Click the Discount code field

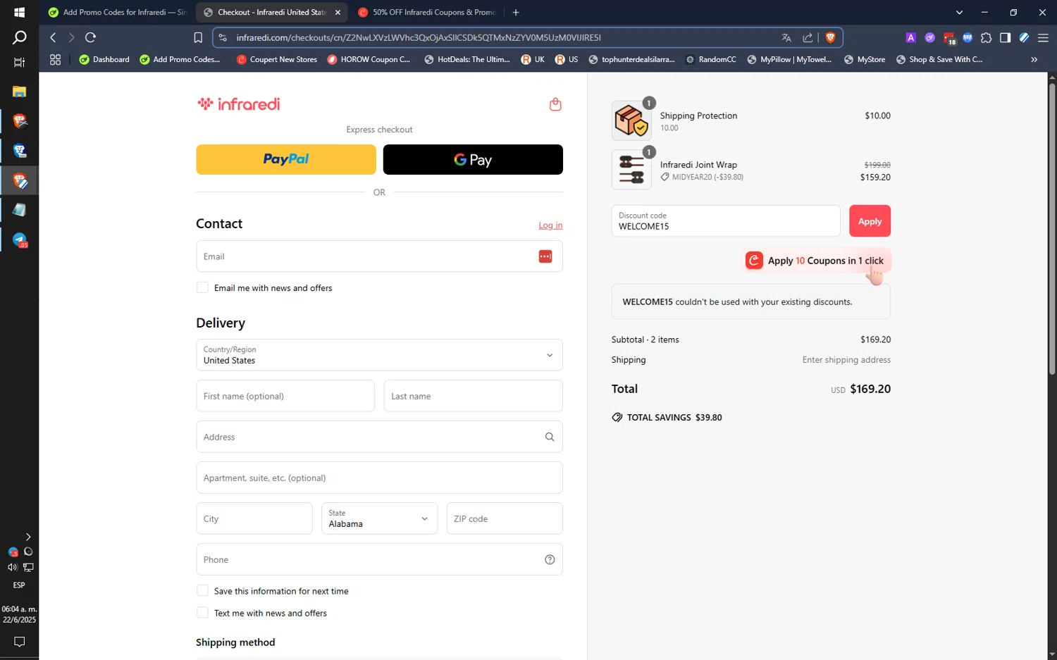point(726,221)
